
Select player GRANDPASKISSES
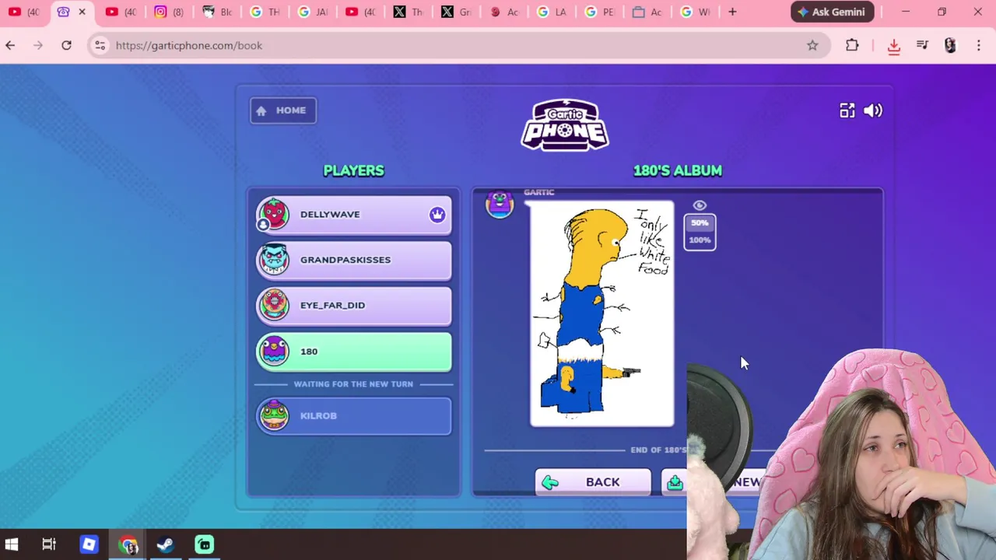point(354,260)
